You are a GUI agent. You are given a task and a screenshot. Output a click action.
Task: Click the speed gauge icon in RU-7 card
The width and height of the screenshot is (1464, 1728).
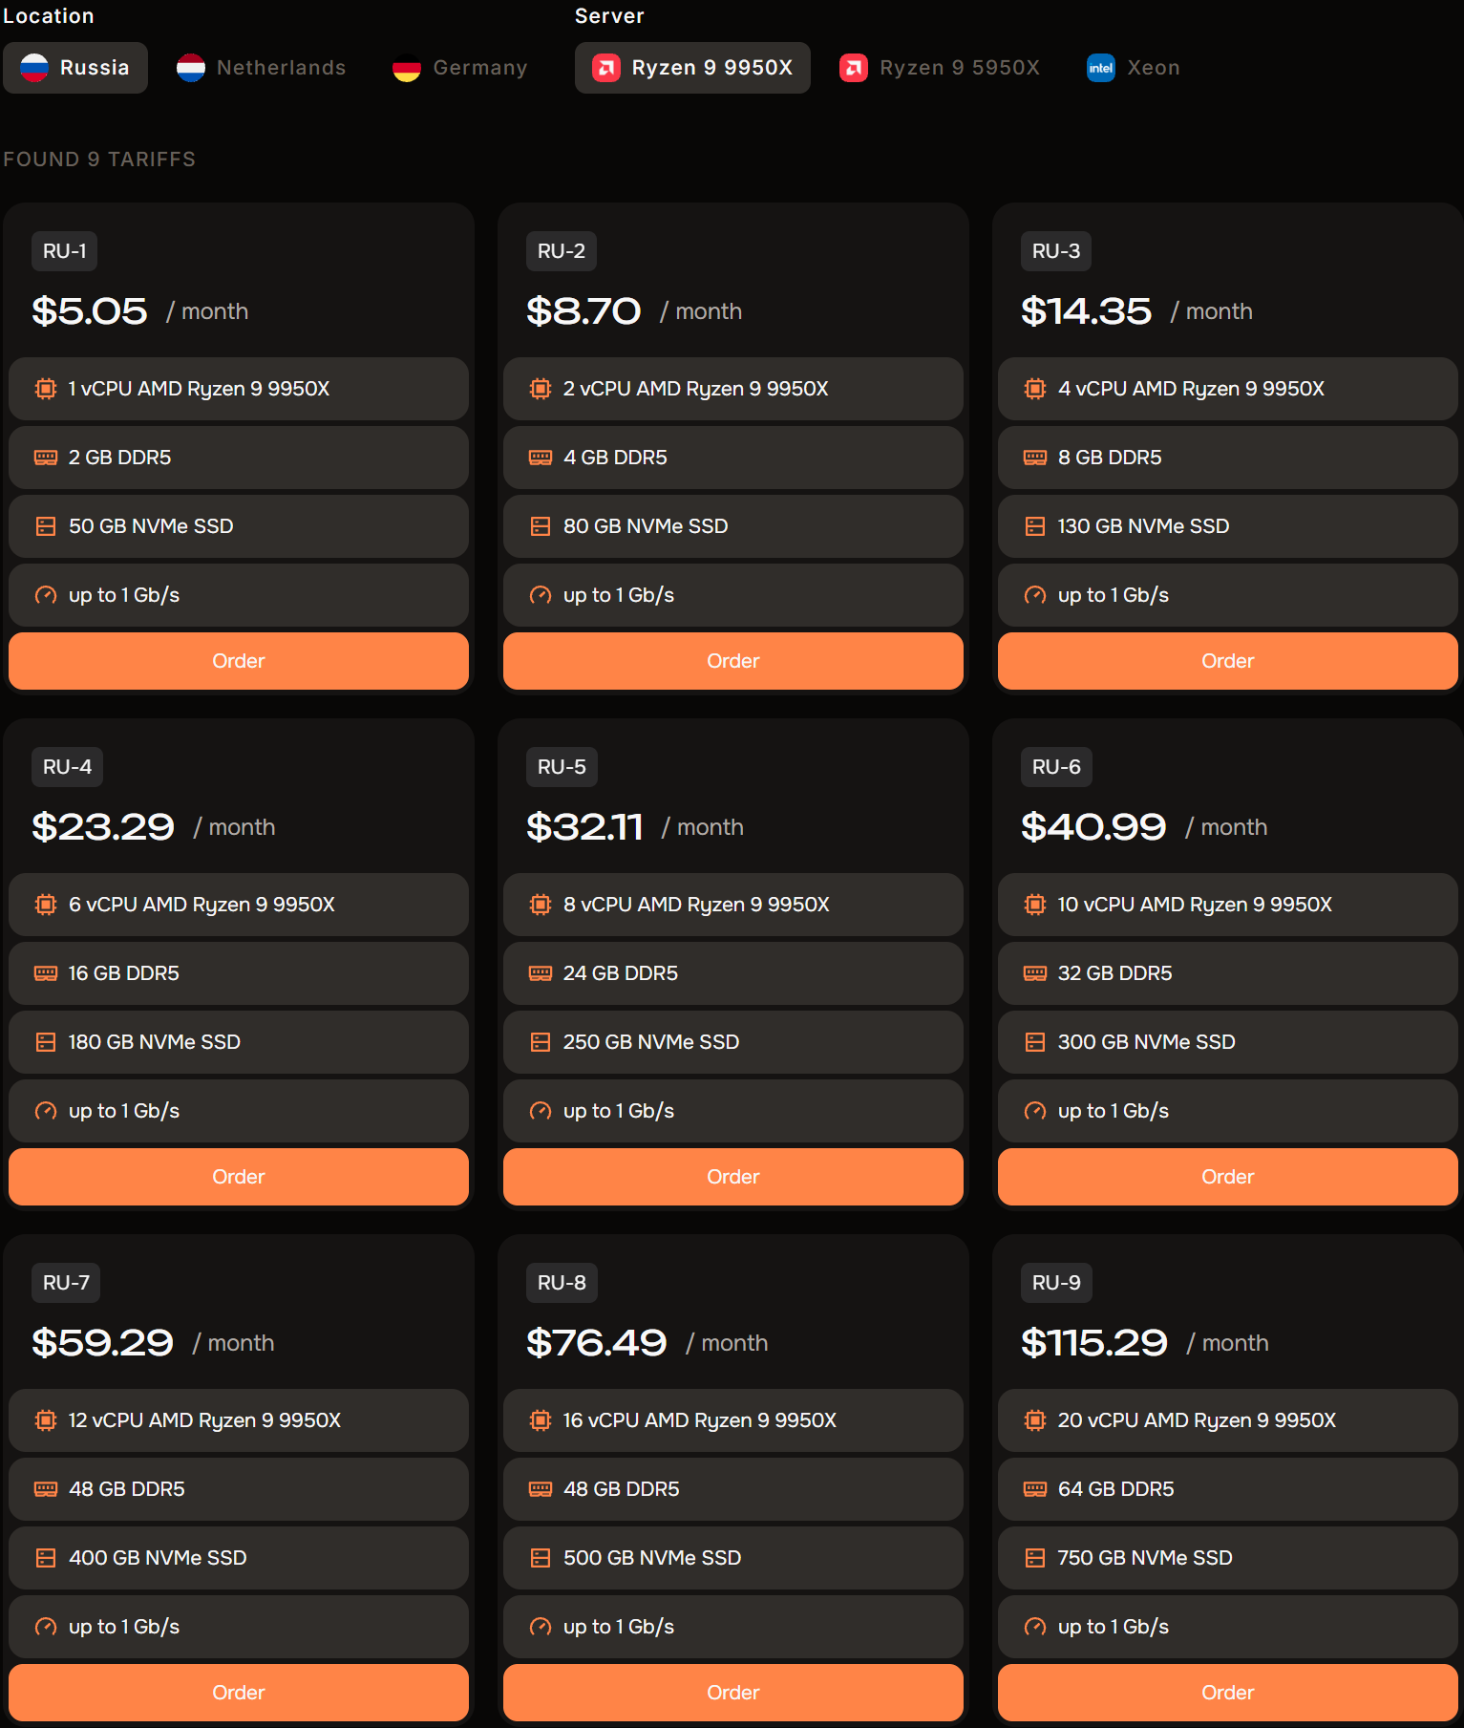46,1627
